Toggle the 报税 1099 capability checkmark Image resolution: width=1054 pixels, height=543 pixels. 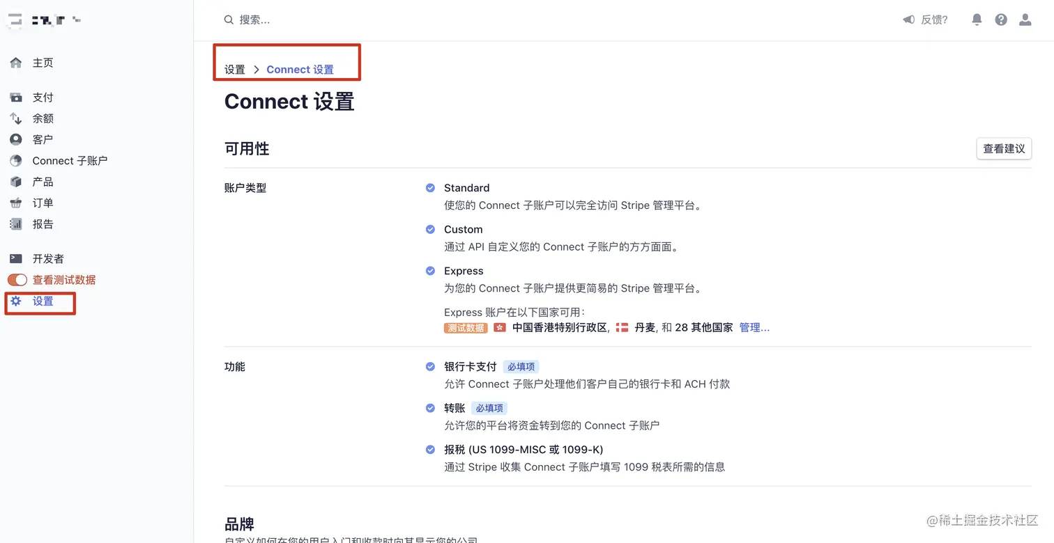[x=430, y=450]
